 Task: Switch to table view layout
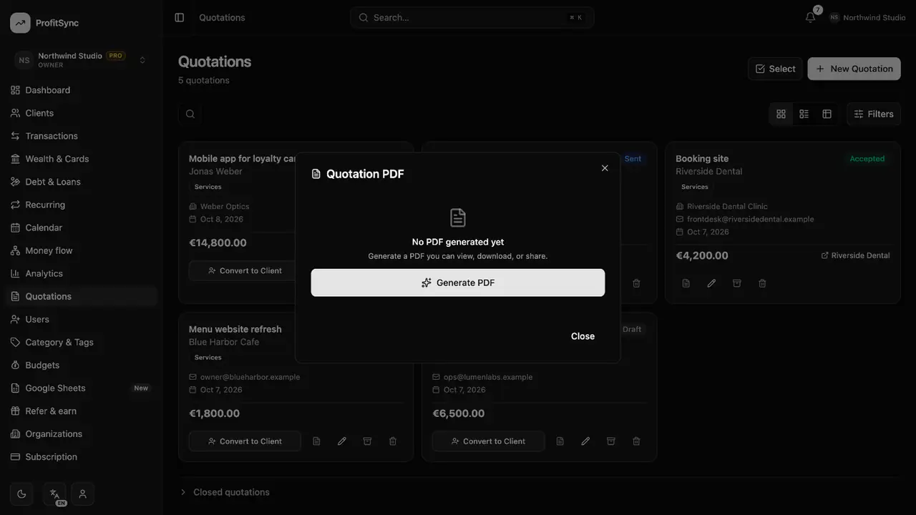tap(827, 114)
